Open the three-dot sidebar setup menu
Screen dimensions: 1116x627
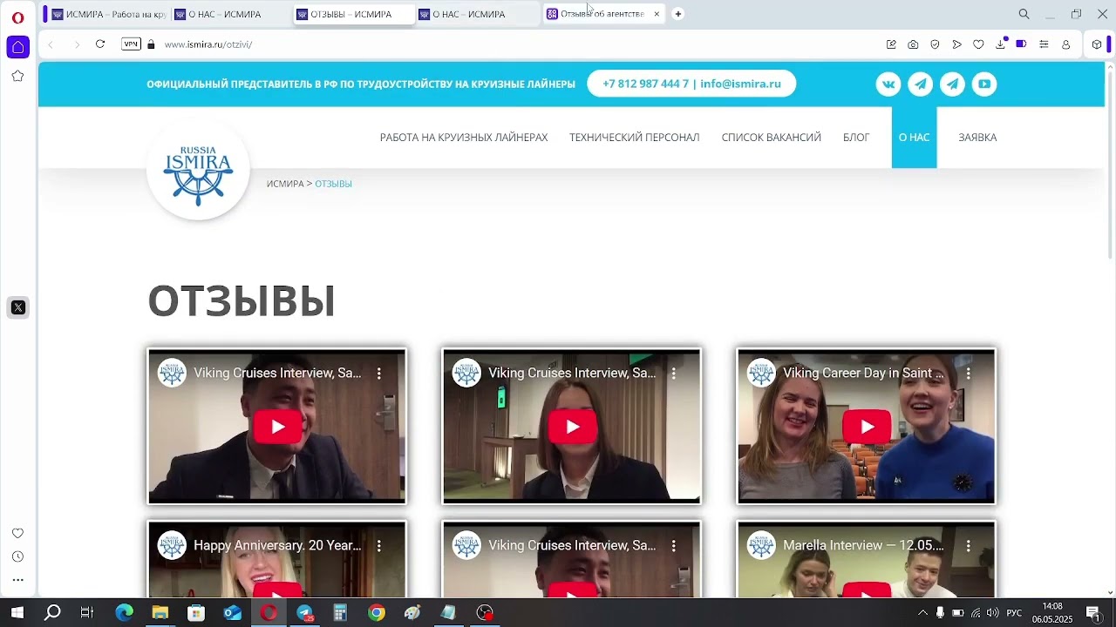17,580
